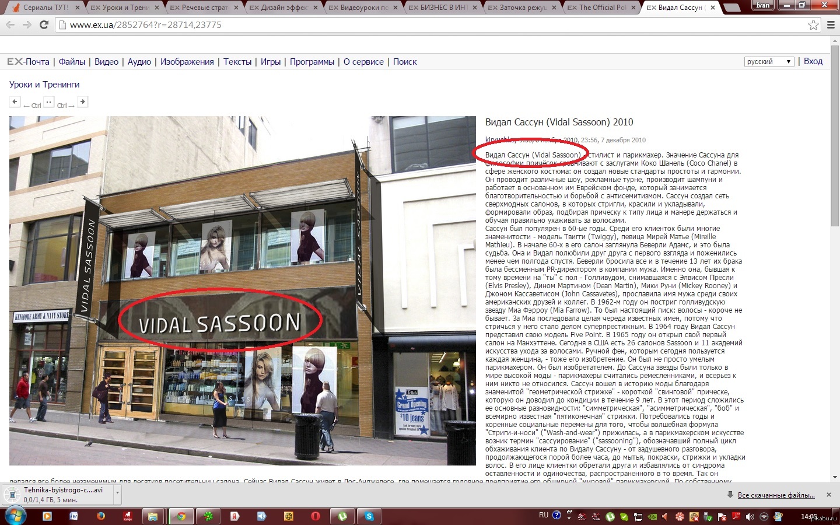This screenshot has width=840, height=525.
Task: Open Firefox from the taskbar
Action: (x=101, y=516)
